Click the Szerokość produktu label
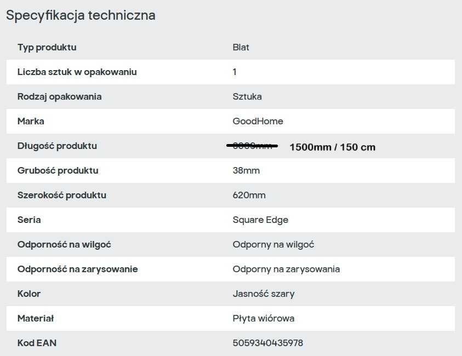This screenshot has width=462, height=356. coord(62,195)
